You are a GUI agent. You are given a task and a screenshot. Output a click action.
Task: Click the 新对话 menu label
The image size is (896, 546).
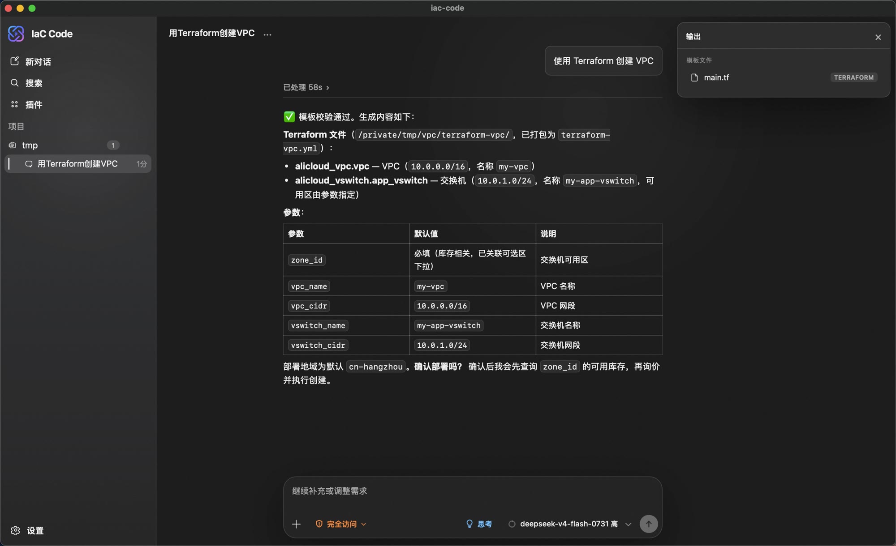pos(38,62)
